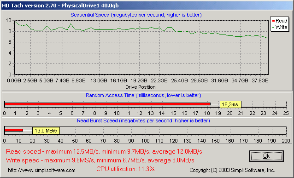The width and height of the screenshot is (294, 178).
Task: Click the 25.4GB drive position label
Action: coord(179,80)
